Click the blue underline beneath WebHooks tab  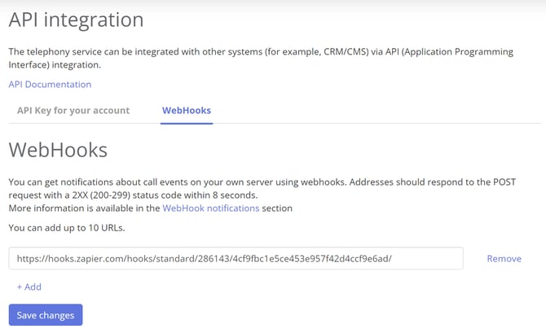[187, 123]
